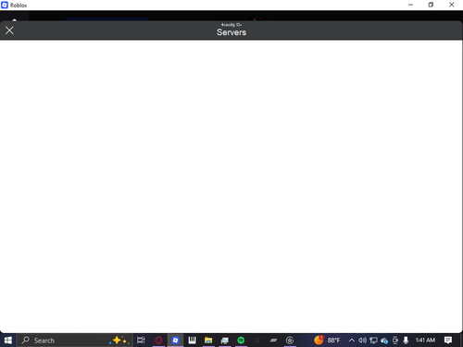This screenshot has height=347, width=463.
Task: Close the Servers panel
Action: pyautogui.click(x=9, y=31)
